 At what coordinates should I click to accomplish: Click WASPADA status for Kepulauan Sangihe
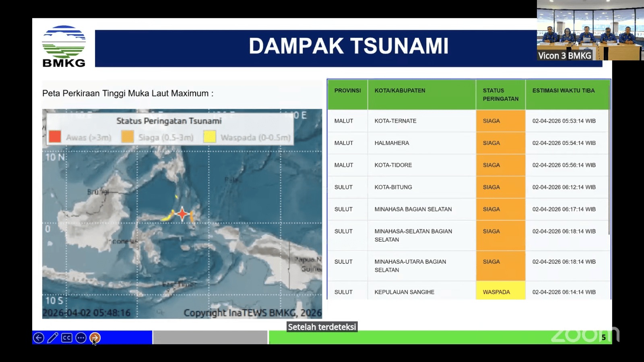click(x=500, y=292)
